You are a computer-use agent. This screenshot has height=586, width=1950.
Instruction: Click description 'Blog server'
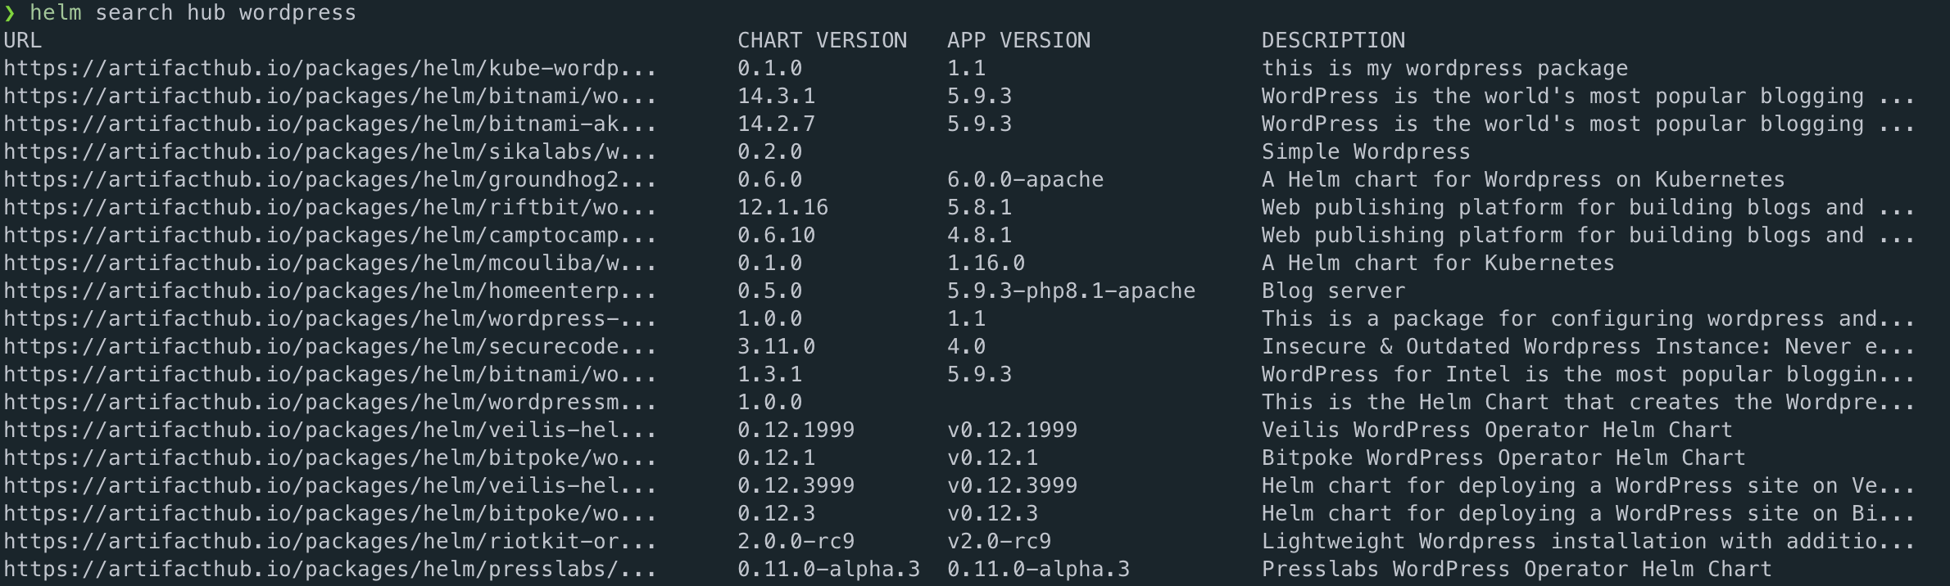(x=1334, y=291)
